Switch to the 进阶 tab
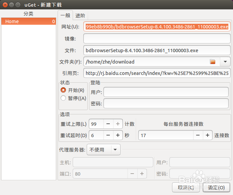Image resolution: width=233 pixels, height=195 pixels. pyautogui.click(x=80, y=16)
